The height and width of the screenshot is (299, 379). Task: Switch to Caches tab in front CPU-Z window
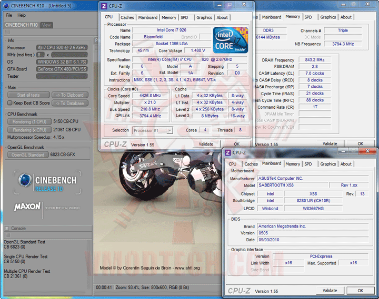pyautogui.click(x=127, y=17)
